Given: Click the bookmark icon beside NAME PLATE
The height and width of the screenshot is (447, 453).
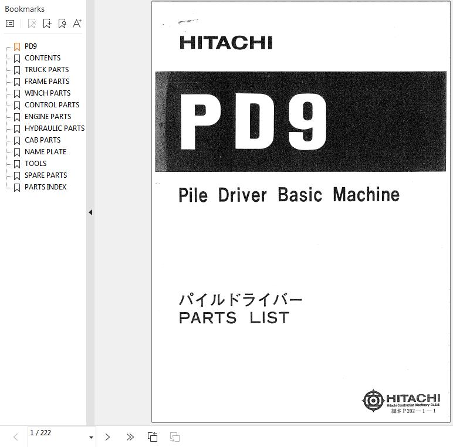Looking at the screenshot, I should coord(17,152).
